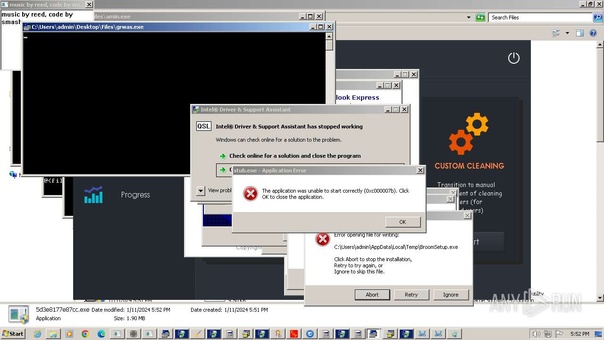Click the Outlook Express heading text
The height and width of the screenshot is (340, 604).
(x=357, y=97)
